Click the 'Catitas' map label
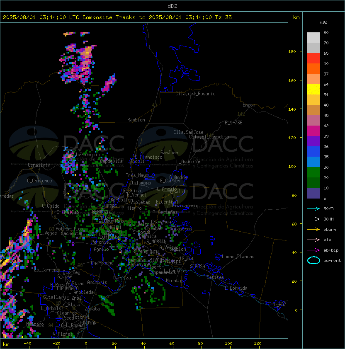Viewport: 345px width, 349px height. [x=215, y=277]
